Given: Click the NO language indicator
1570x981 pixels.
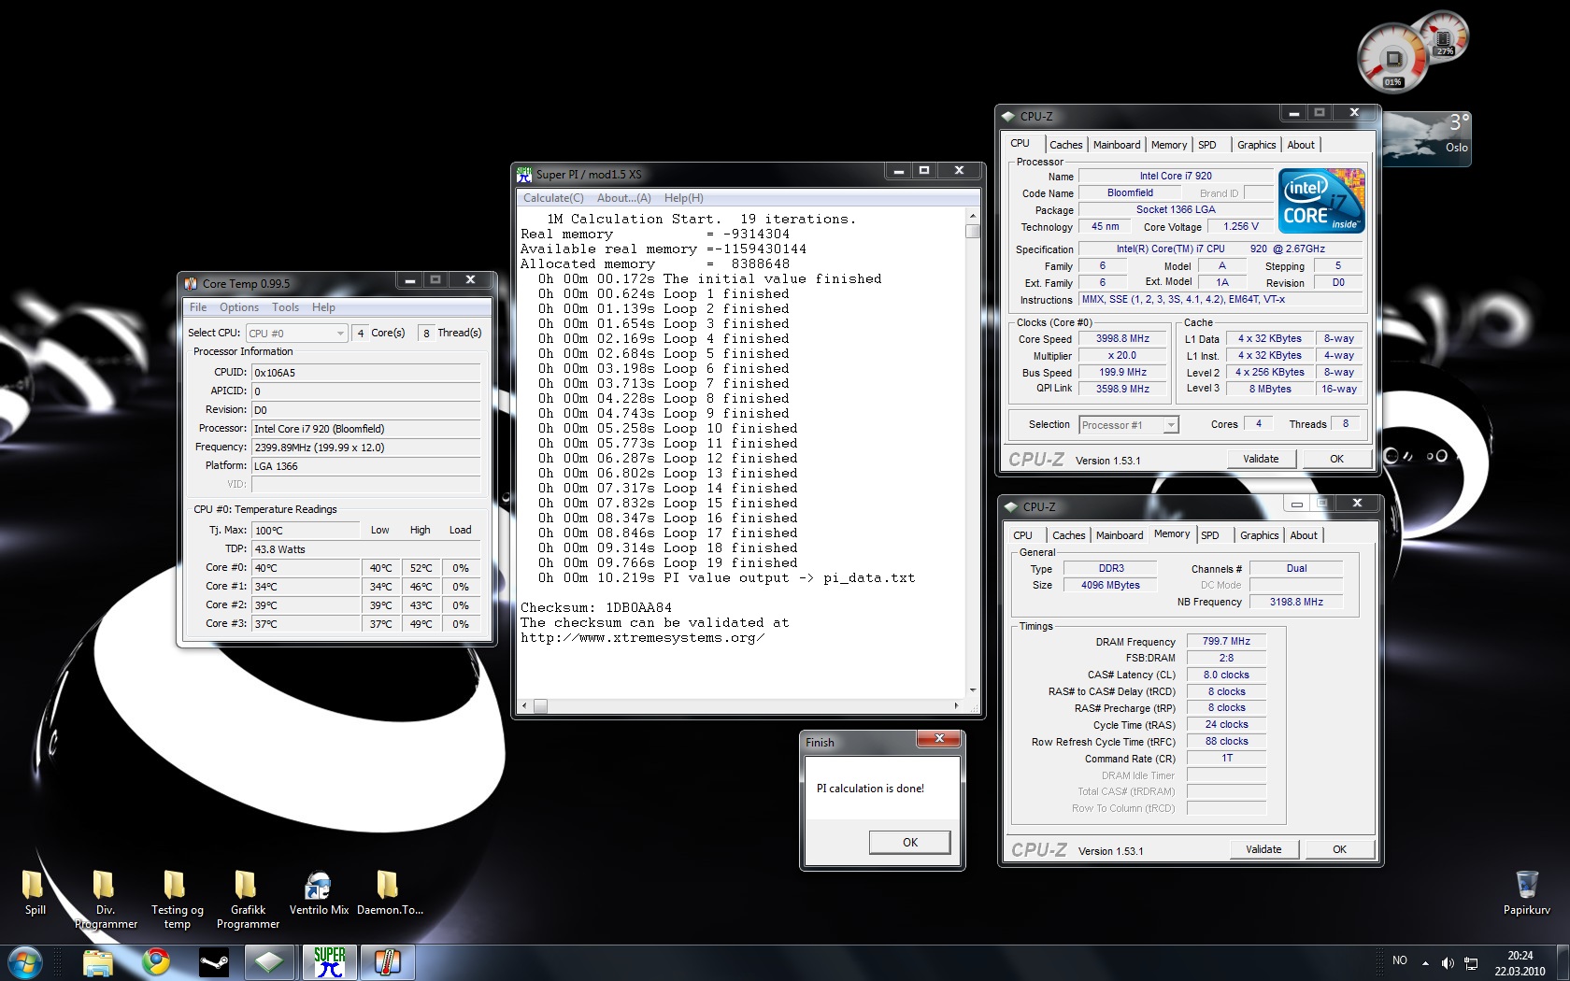Looking at the screenshot, I should tap(1399, 960).
